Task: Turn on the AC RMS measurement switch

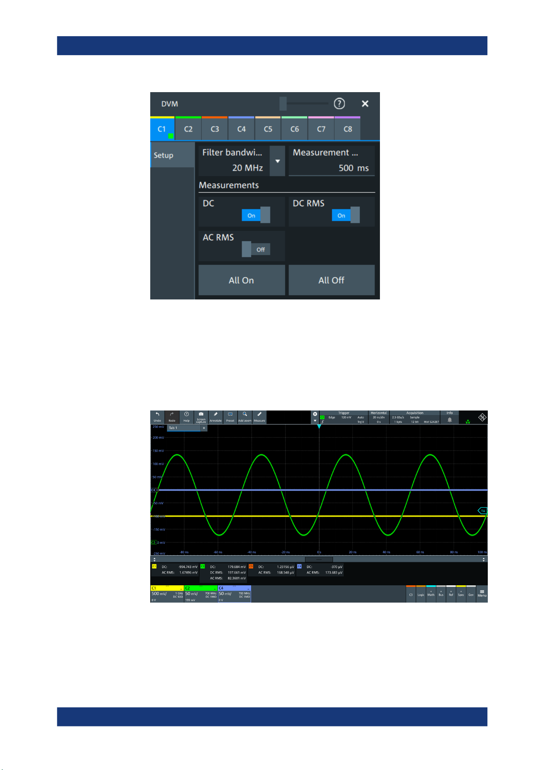Action: (256, 249)
